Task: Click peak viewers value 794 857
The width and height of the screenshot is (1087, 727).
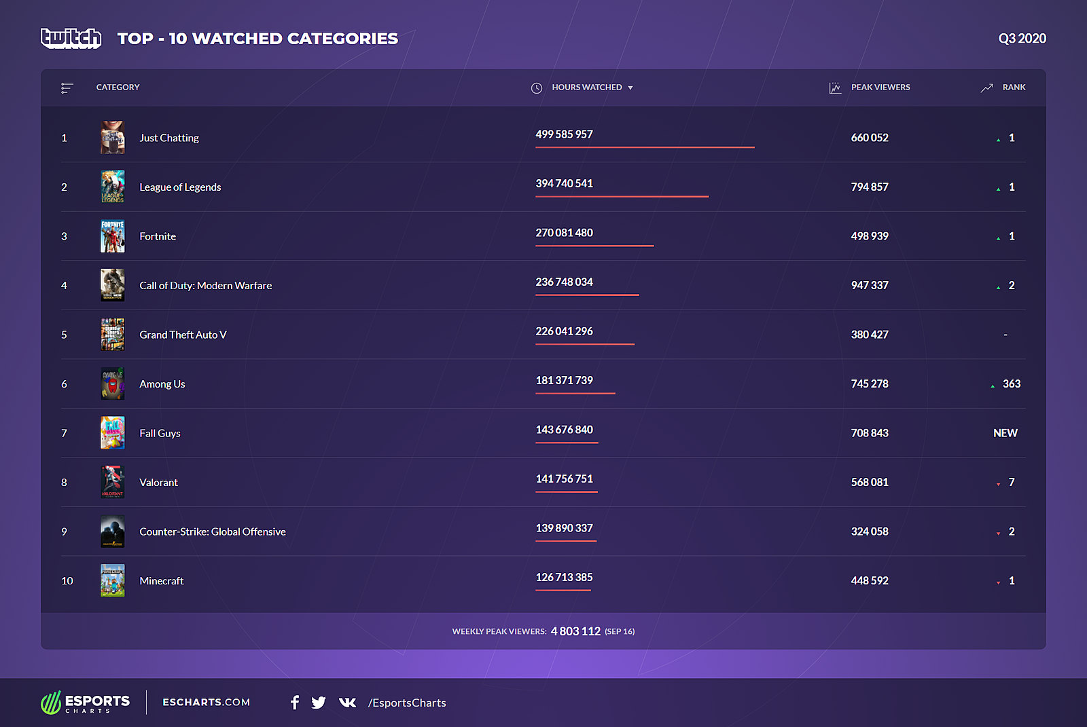Action: [870, 187]
